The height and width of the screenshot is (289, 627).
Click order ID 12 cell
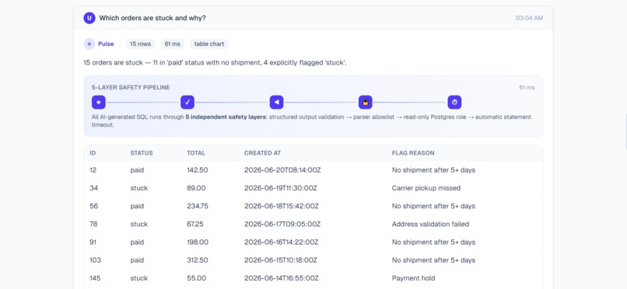tap(93, 170)
